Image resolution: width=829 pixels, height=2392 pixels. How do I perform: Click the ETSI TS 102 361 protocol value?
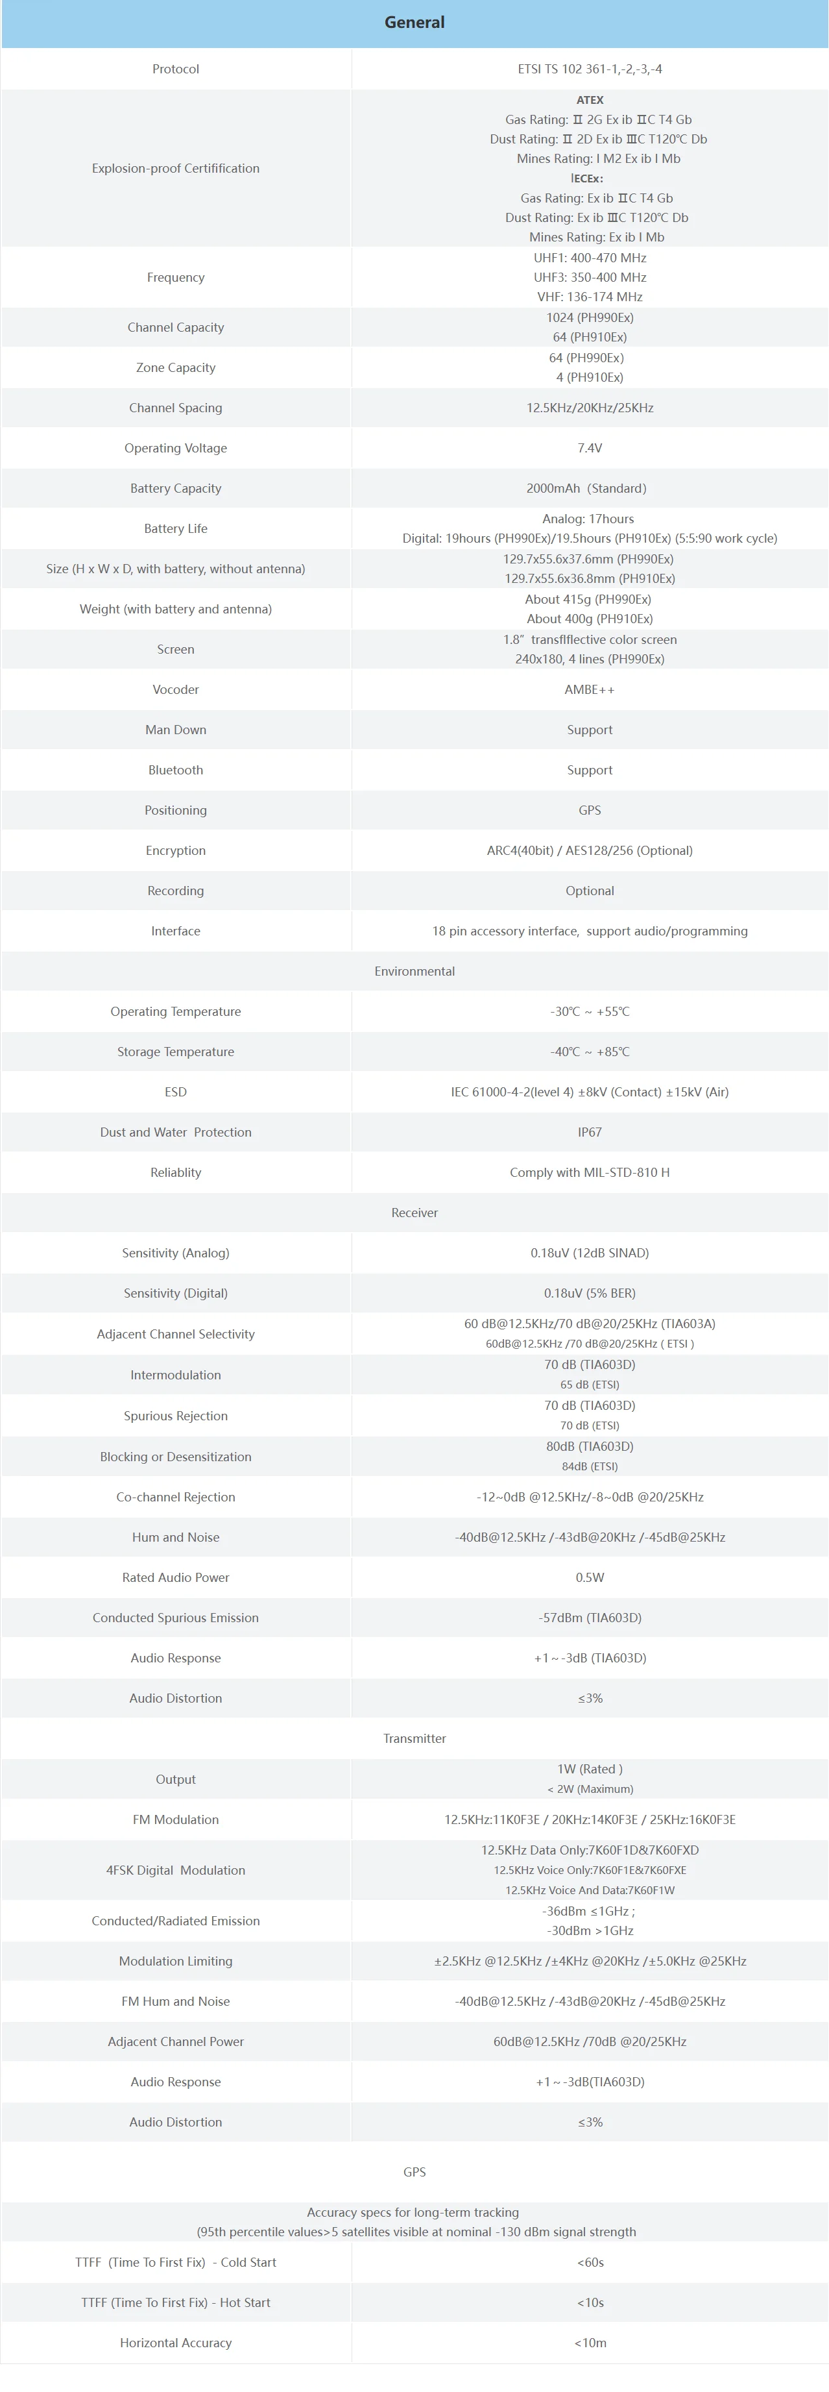click(590, 69)
